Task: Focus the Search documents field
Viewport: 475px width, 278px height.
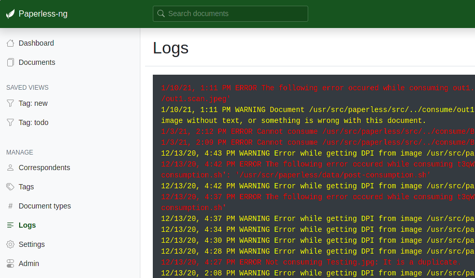Action: (x=230, y=13)
